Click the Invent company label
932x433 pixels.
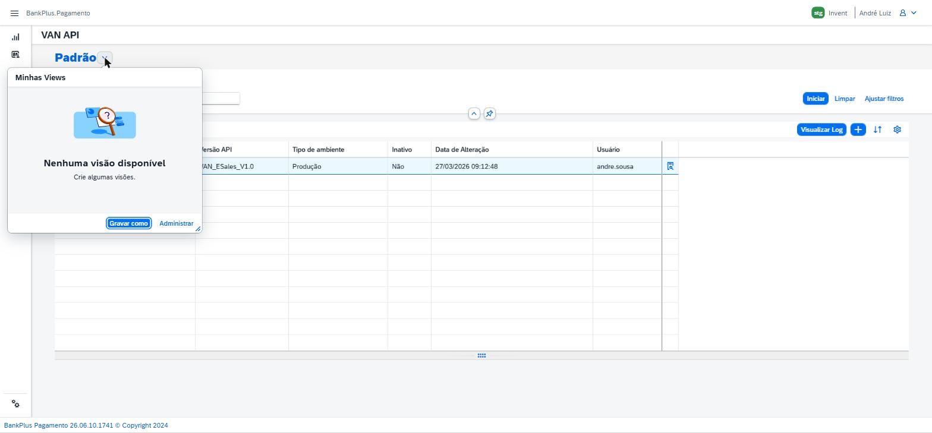[x=837, y=13]
